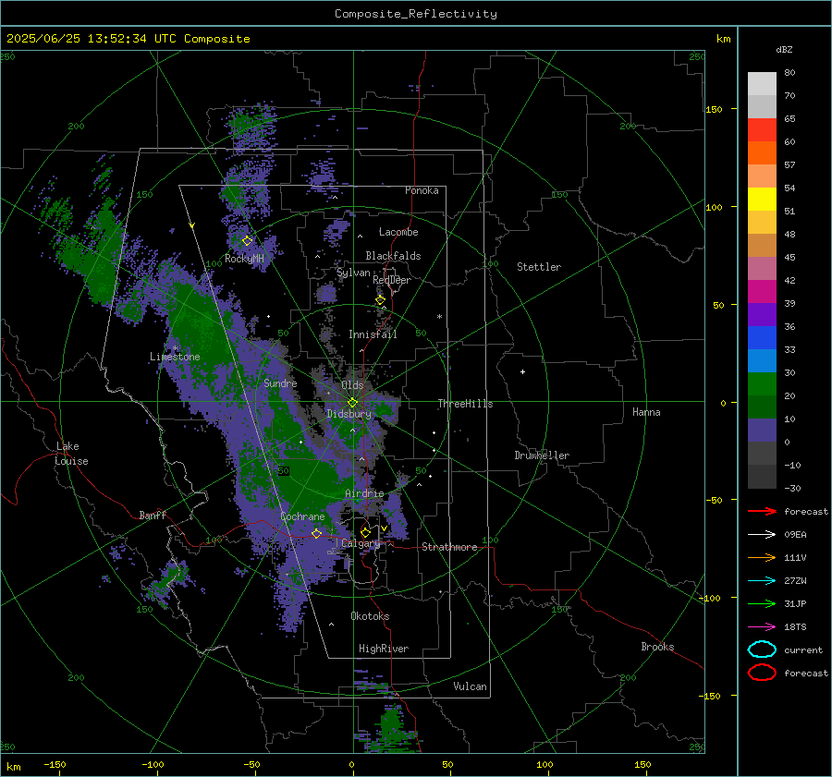
Task: Click the yellow diamond marker above Calgary
Action: pyautogui.click(x=365, y=532)
